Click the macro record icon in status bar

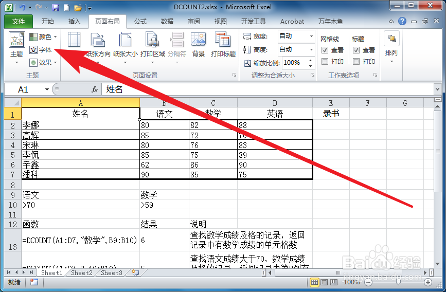pos(34,282)
